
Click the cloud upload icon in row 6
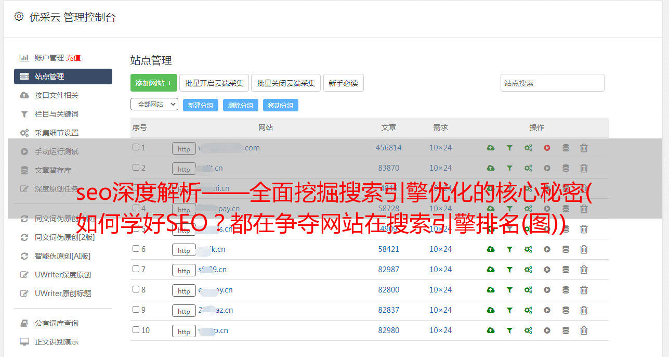[491, 249]
